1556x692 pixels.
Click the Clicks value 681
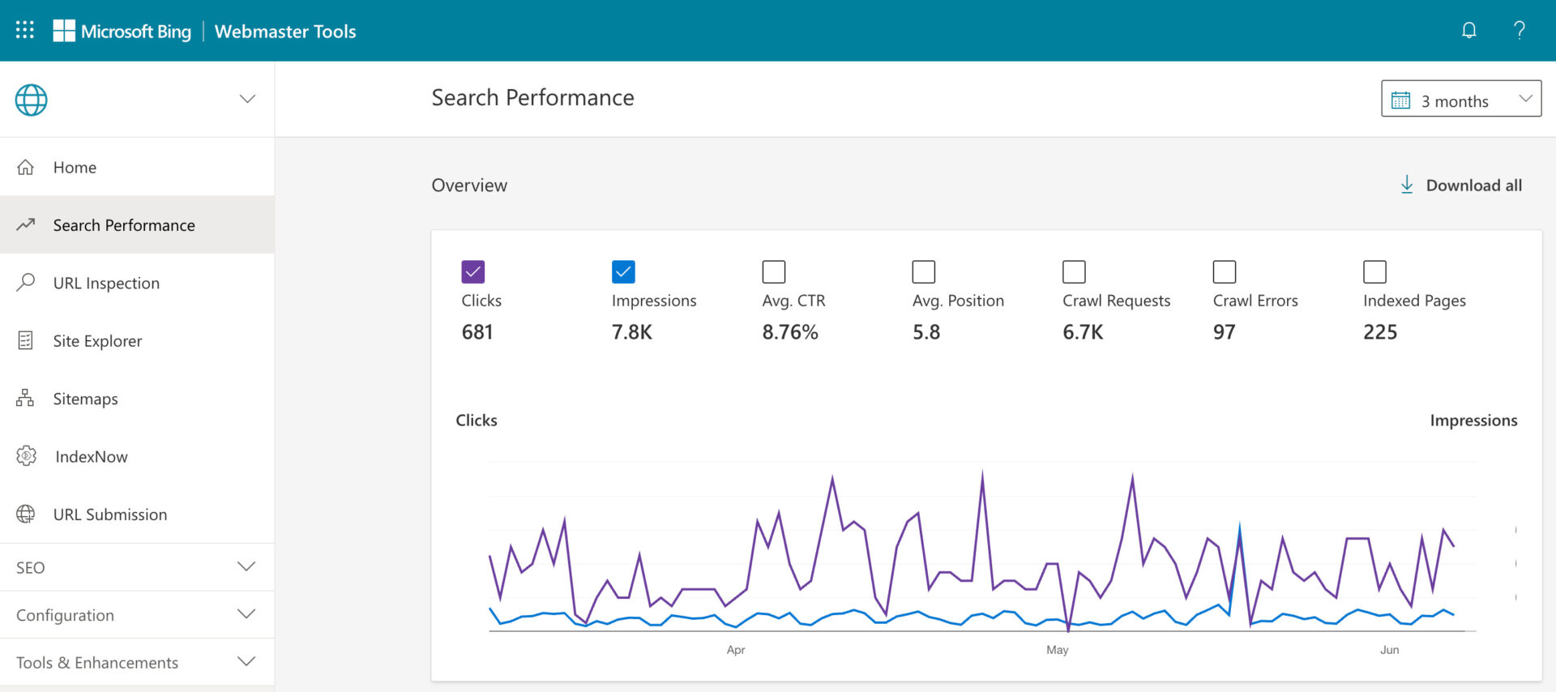477,332
